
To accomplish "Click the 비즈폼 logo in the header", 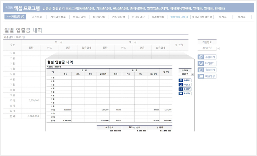I will [x=9, y=7].
